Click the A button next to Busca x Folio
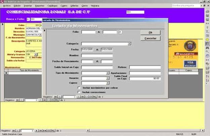The height and width of the screenshot is (136, 210). [28, 19]
